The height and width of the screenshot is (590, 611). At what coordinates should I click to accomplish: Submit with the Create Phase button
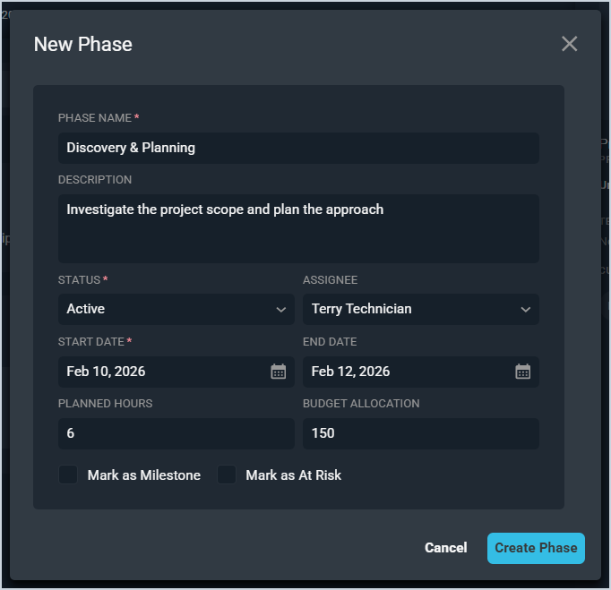536,548
